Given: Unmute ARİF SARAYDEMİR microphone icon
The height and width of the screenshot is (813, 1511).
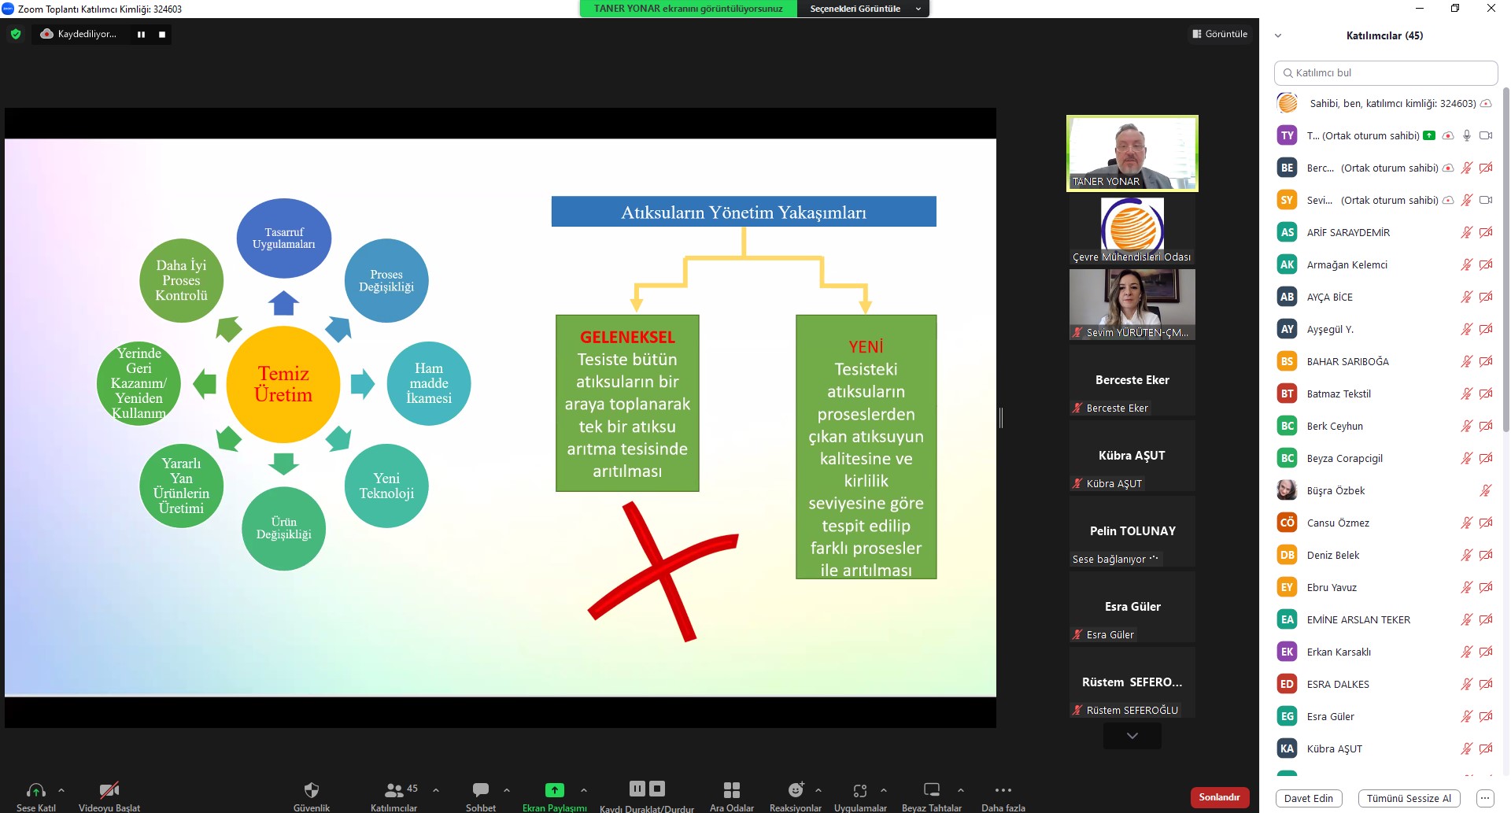Looking at the screenshot, I should point(1466,232).
